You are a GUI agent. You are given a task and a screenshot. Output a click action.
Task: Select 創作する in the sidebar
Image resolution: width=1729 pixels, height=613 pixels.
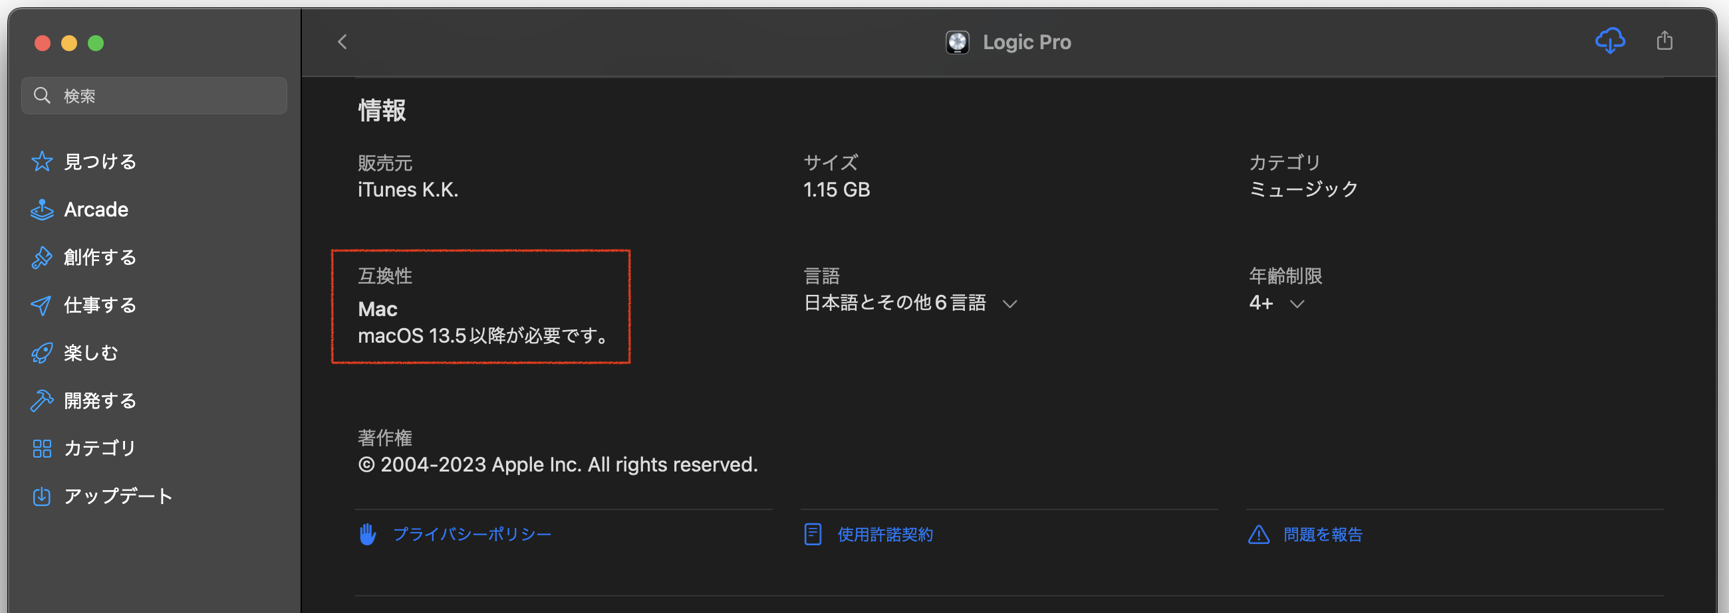[x=100, y=258]
